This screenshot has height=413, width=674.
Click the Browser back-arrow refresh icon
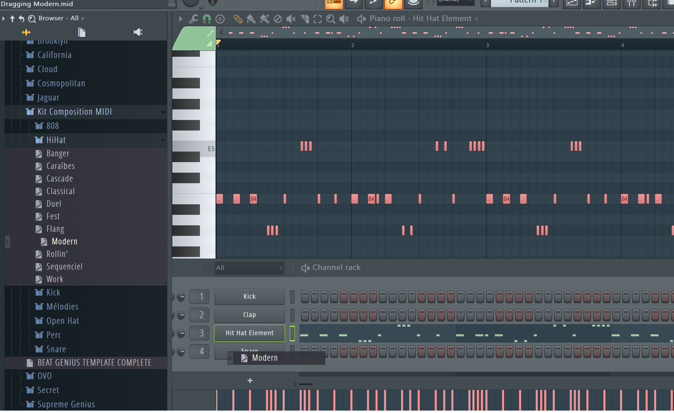click(x=21, y=18)
